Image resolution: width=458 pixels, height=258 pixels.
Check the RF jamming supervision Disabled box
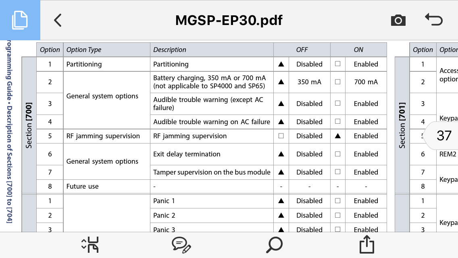[281, 136]
